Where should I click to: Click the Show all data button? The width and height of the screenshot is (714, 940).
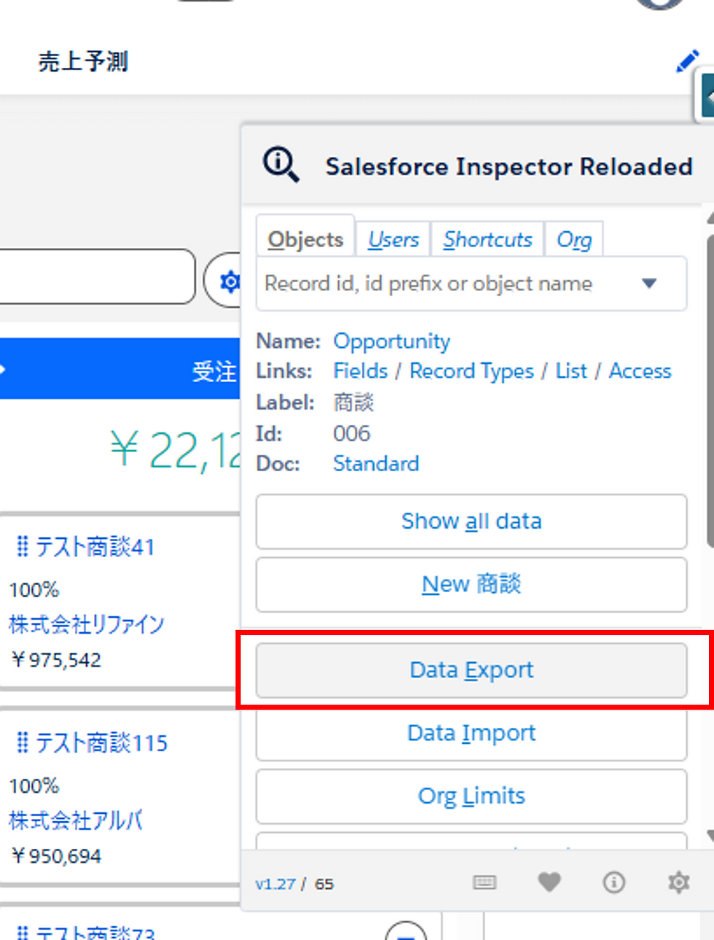coord(471,521)
